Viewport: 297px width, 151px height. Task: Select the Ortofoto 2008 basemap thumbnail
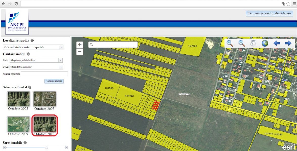45,99
